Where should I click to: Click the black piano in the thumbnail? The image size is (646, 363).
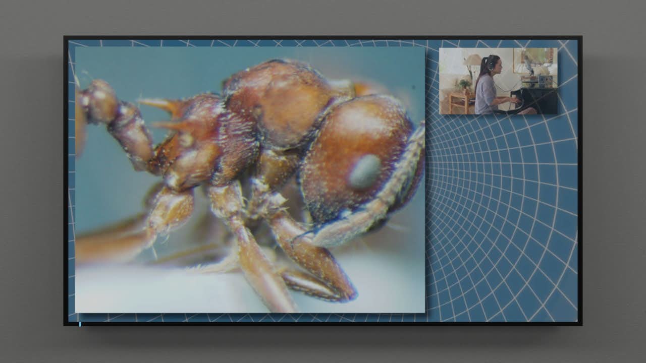537,99
